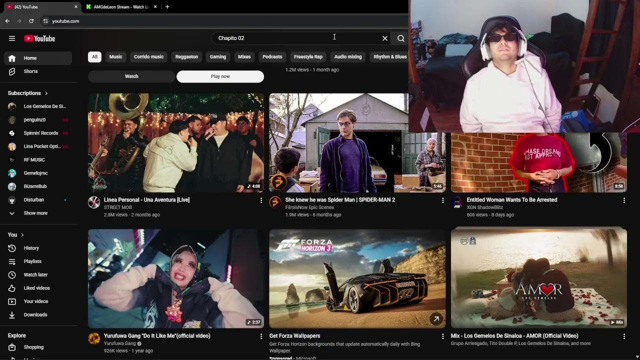
Task: Open Gemelojmc subscription
Action: (x=38, y=173)
